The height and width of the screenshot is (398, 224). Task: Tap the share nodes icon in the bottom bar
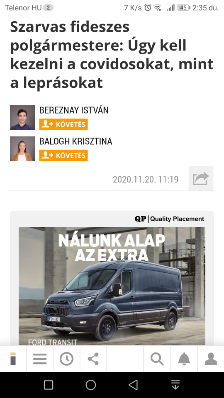pyautogui.click(x=93, y=359)
